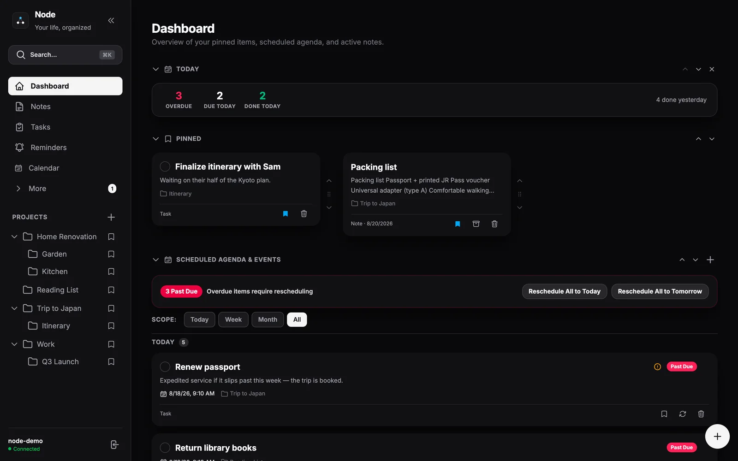Unpin the Finalize itinerary task bookmark
738x461 pixels.
coord(286,213)
